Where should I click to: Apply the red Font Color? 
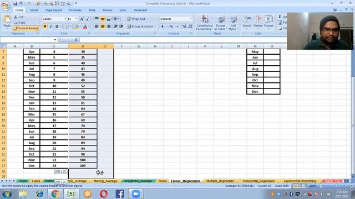tap(85, 27)
